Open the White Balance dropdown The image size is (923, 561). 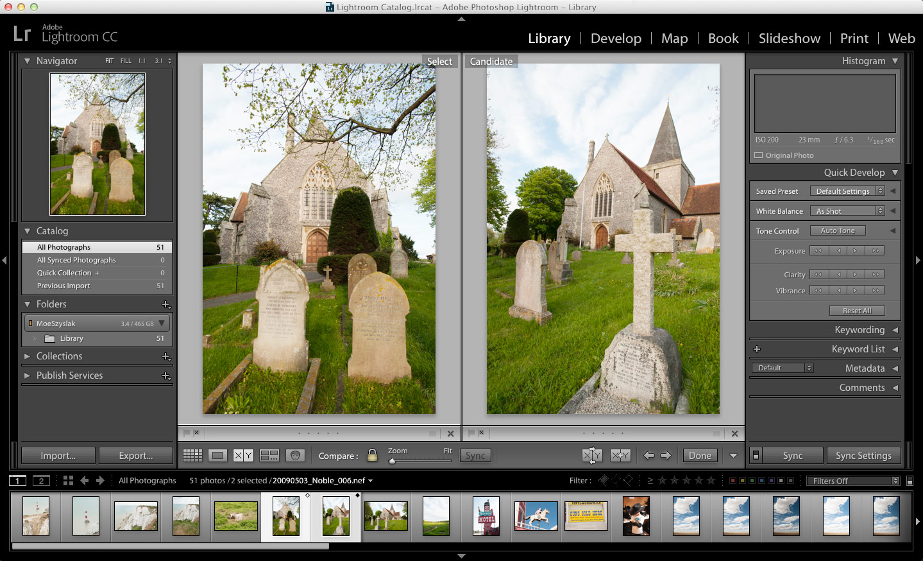pyautogui.click(x=847, y=211)
